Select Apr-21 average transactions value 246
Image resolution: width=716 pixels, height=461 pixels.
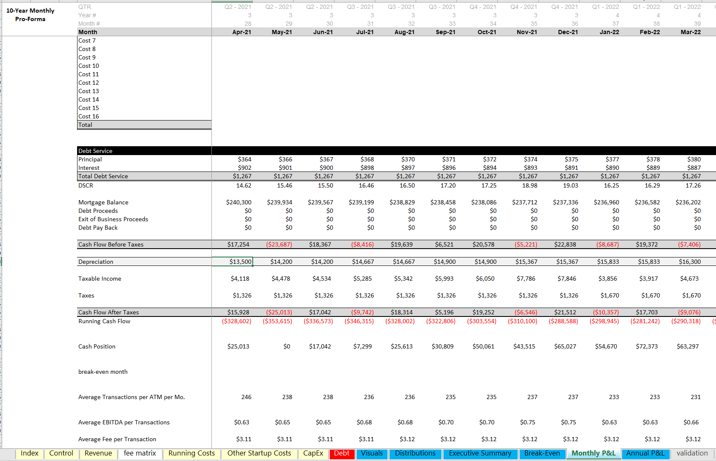pyautogui.click(x=246, y=397)
